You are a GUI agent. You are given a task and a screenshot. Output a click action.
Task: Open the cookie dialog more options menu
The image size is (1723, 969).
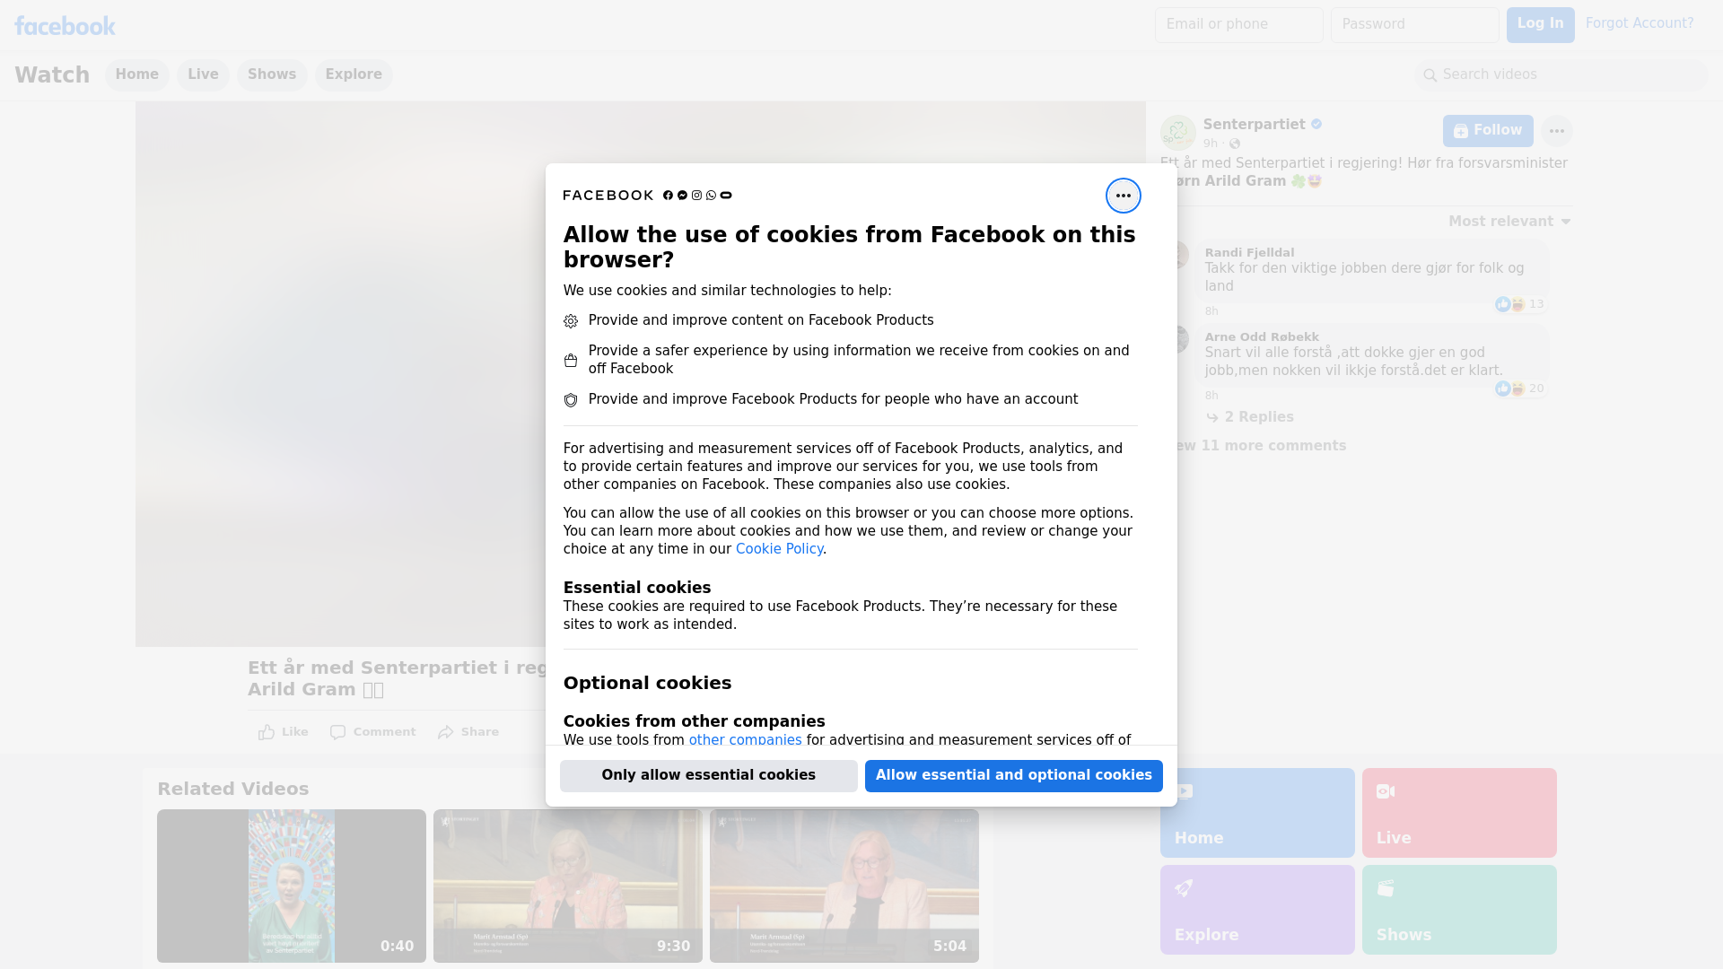point(1123,196)
